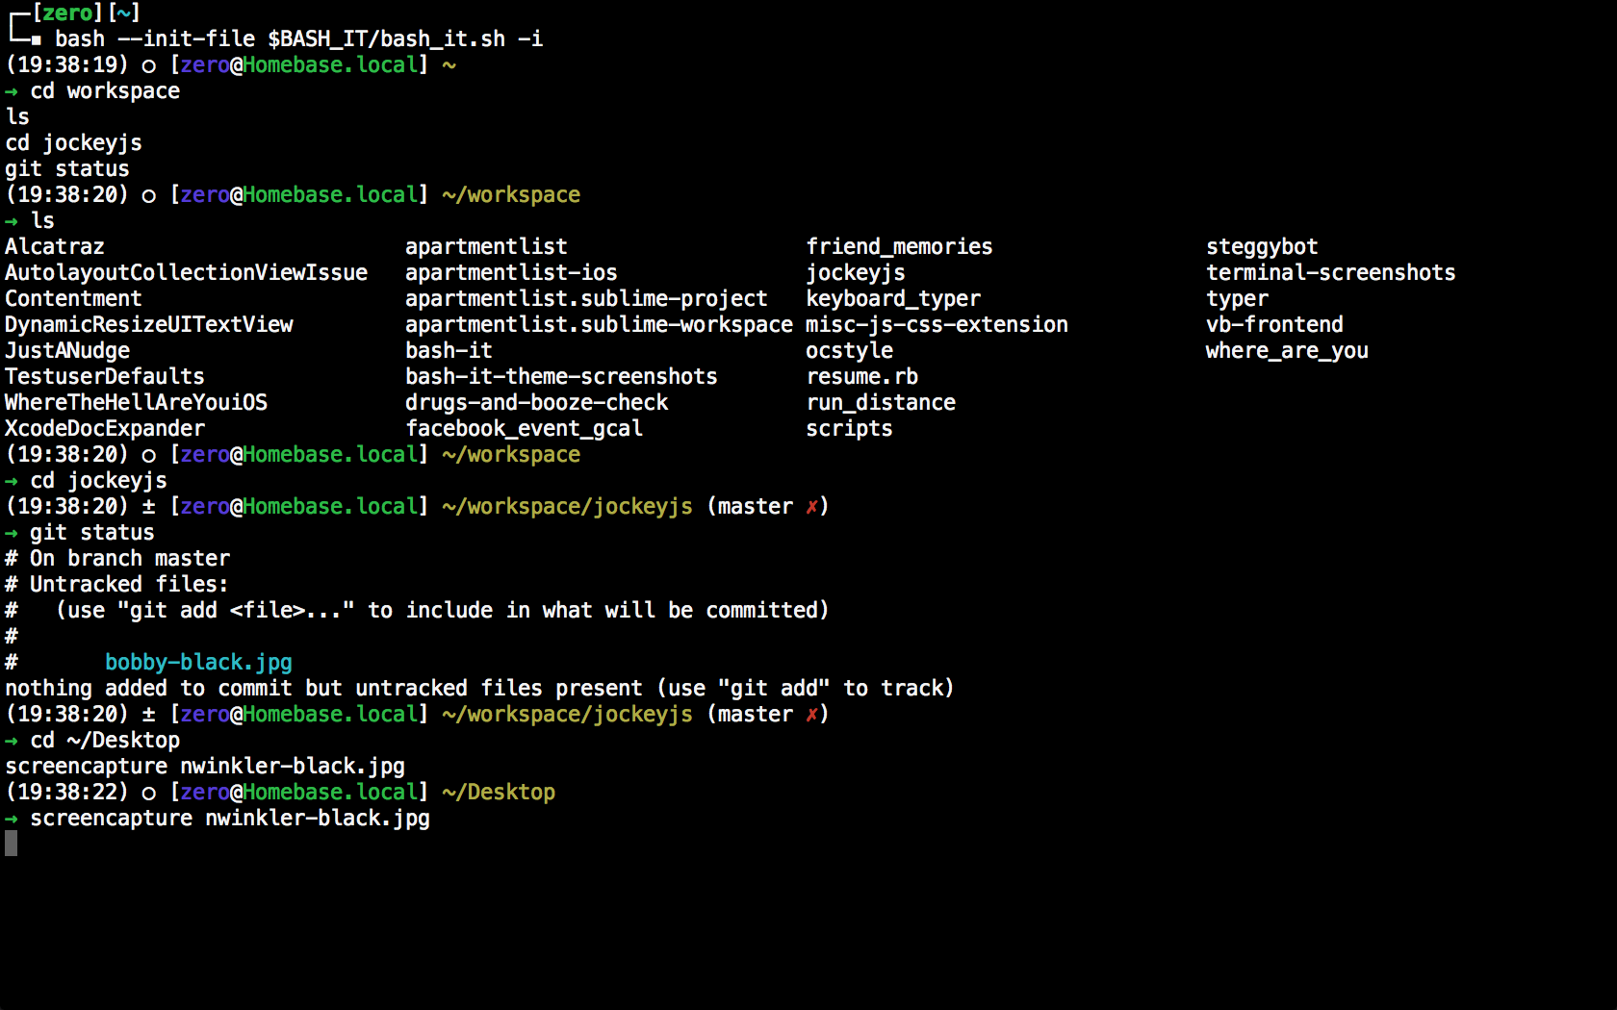The height and width of the screenshot is (1010, 1617).
Task: Click the $BASH_IT/bash_it.sh path in the top command
Action: 386,39
